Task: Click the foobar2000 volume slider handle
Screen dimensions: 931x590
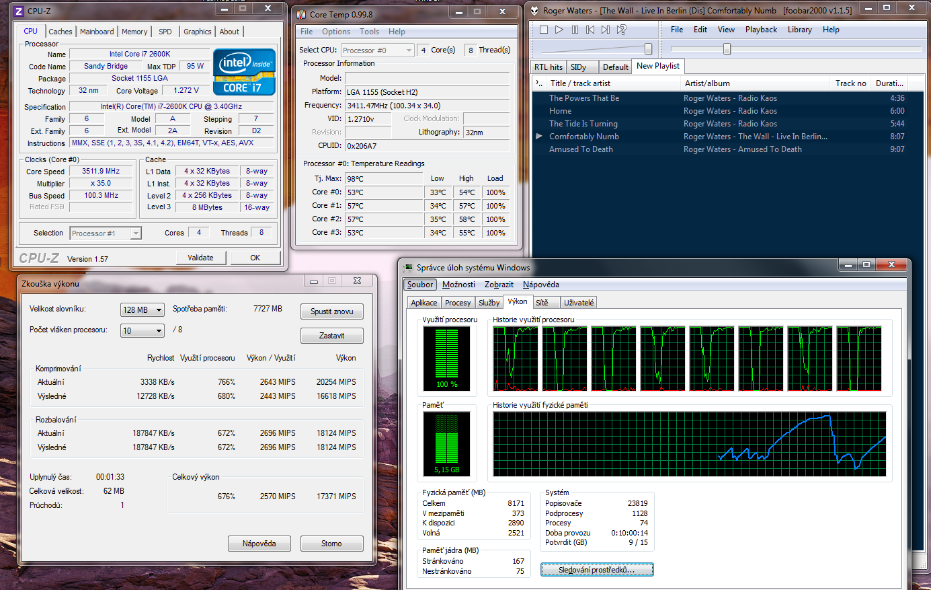Action: click(x=648, y=48)
